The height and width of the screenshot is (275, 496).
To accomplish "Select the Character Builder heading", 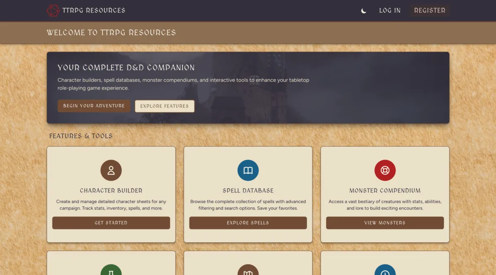I will [x=111, y=191].
